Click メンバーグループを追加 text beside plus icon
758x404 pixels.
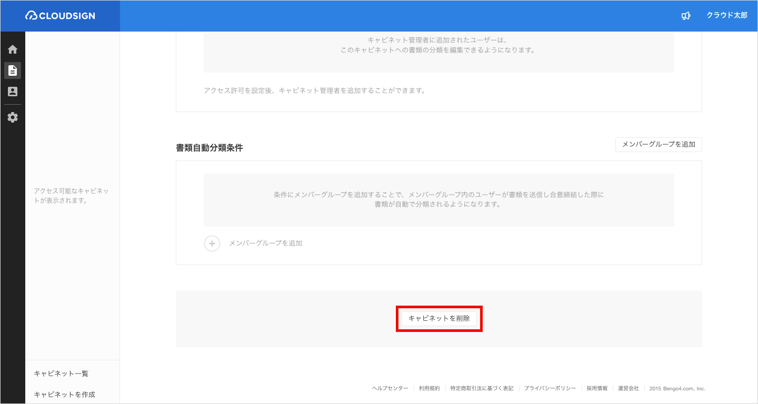(x=265, y=244)
